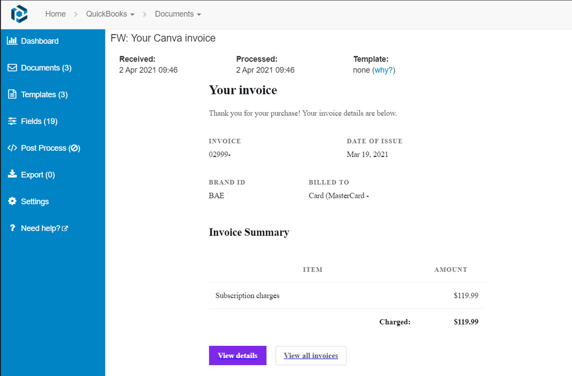Select Documents (3) in the sidebar
Viewport: 572px width, 376px height.
pyautogui.click(x=45, y=68)
